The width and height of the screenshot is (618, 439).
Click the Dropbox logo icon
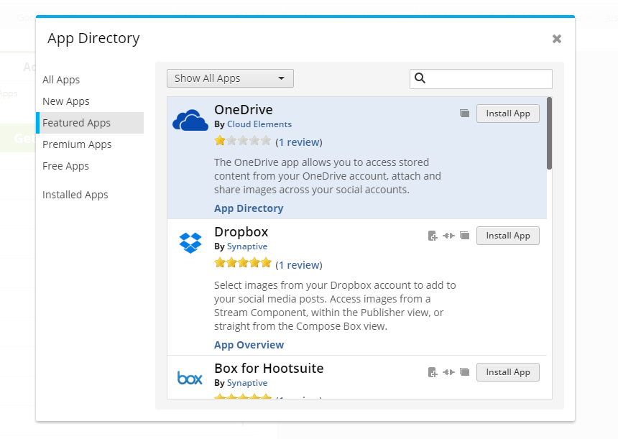click(190, 242)
